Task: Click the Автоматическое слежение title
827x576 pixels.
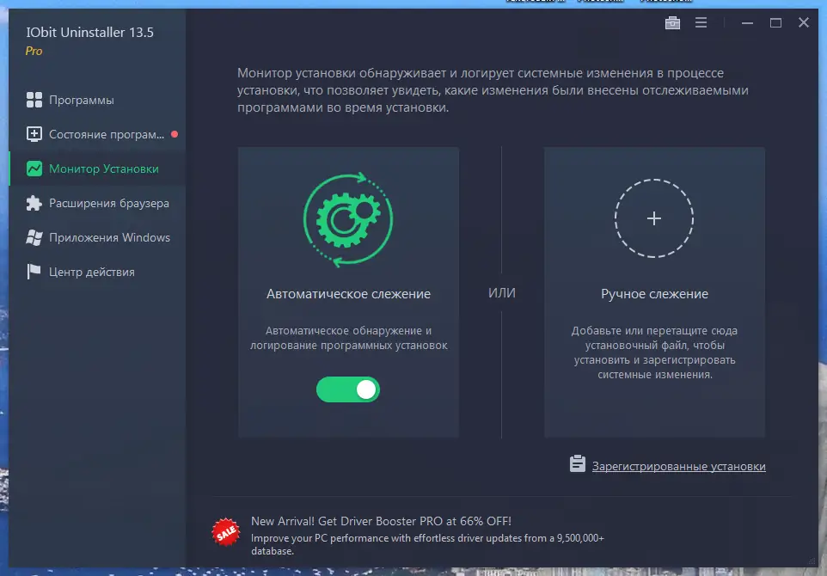Action: click(x=349, y=294)
